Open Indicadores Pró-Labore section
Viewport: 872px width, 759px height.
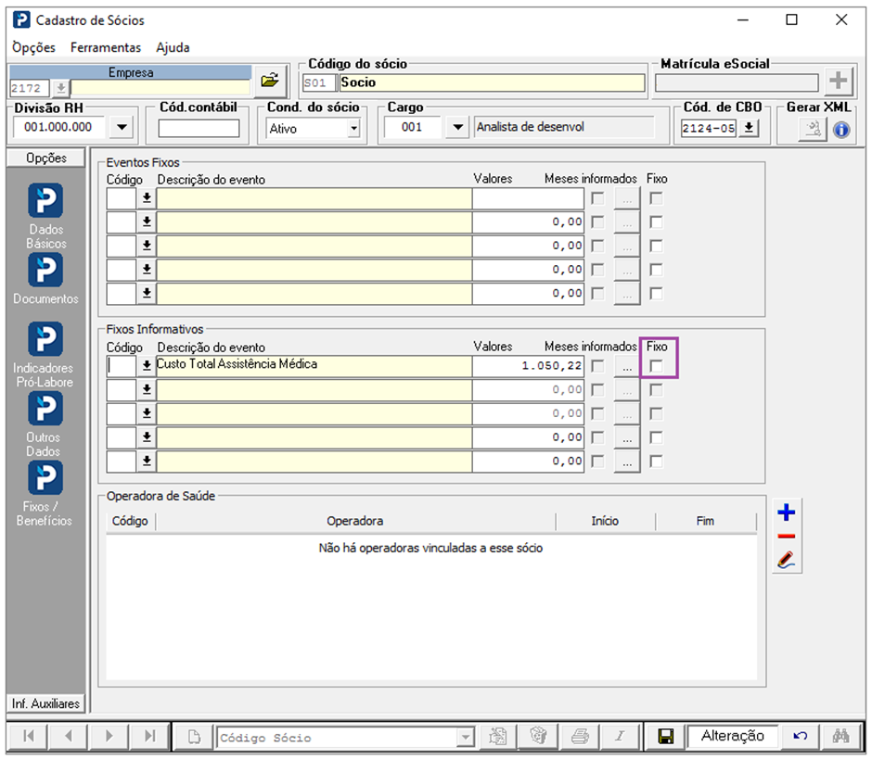[44, 355]
